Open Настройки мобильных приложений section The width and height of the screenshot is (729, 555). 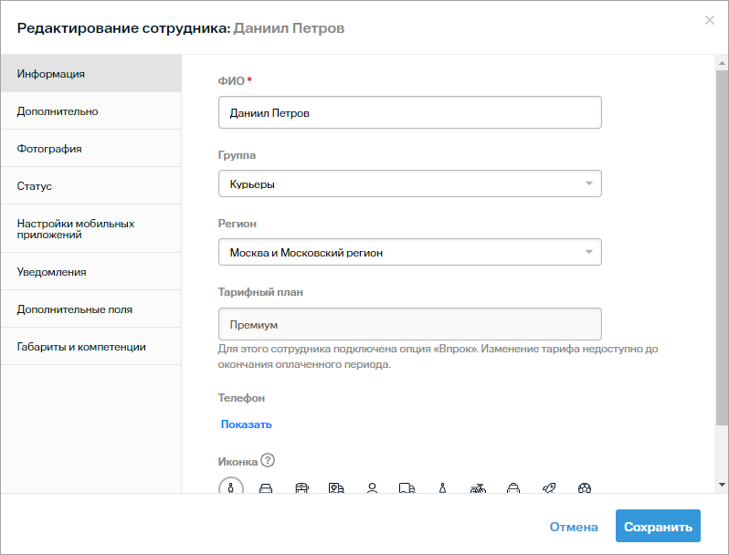pyautogui.click(x=76, y=228)
